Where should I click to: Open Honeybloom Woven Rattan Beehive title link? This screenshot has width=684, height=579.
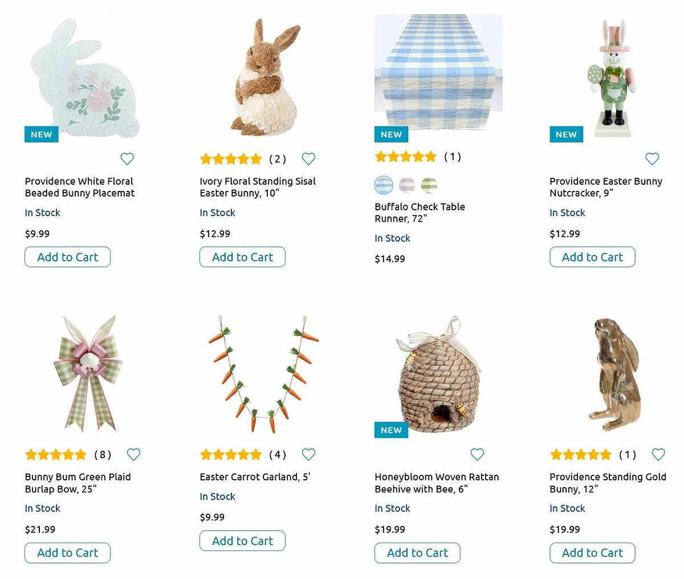tap(436, 483)
